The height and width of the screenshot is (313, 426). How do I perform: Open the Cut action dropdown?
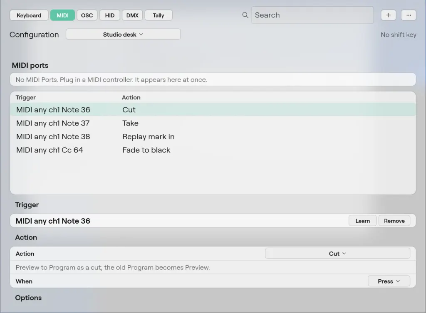337,254
